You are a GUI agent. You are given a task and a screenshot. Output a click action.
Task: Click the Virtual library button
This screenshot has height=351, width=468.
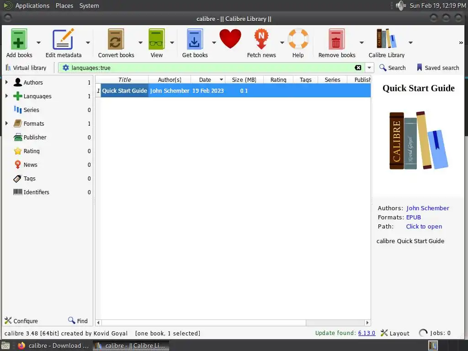tap(26, 68)
